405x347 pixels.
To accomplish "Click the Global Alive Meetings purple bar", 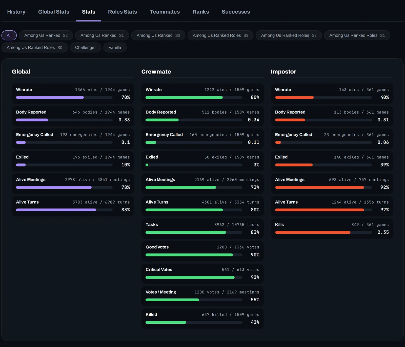I will tap(54, 188).
